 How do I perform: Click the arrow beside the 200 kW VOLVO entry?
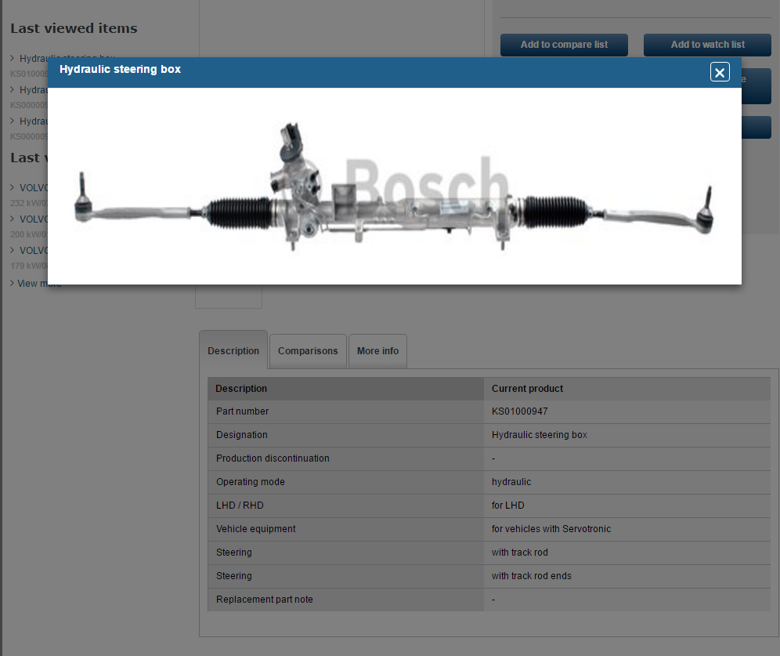pyautogui.click(x=13, y=219)
